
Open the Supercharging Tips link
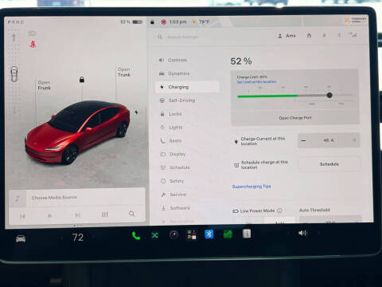251,187
